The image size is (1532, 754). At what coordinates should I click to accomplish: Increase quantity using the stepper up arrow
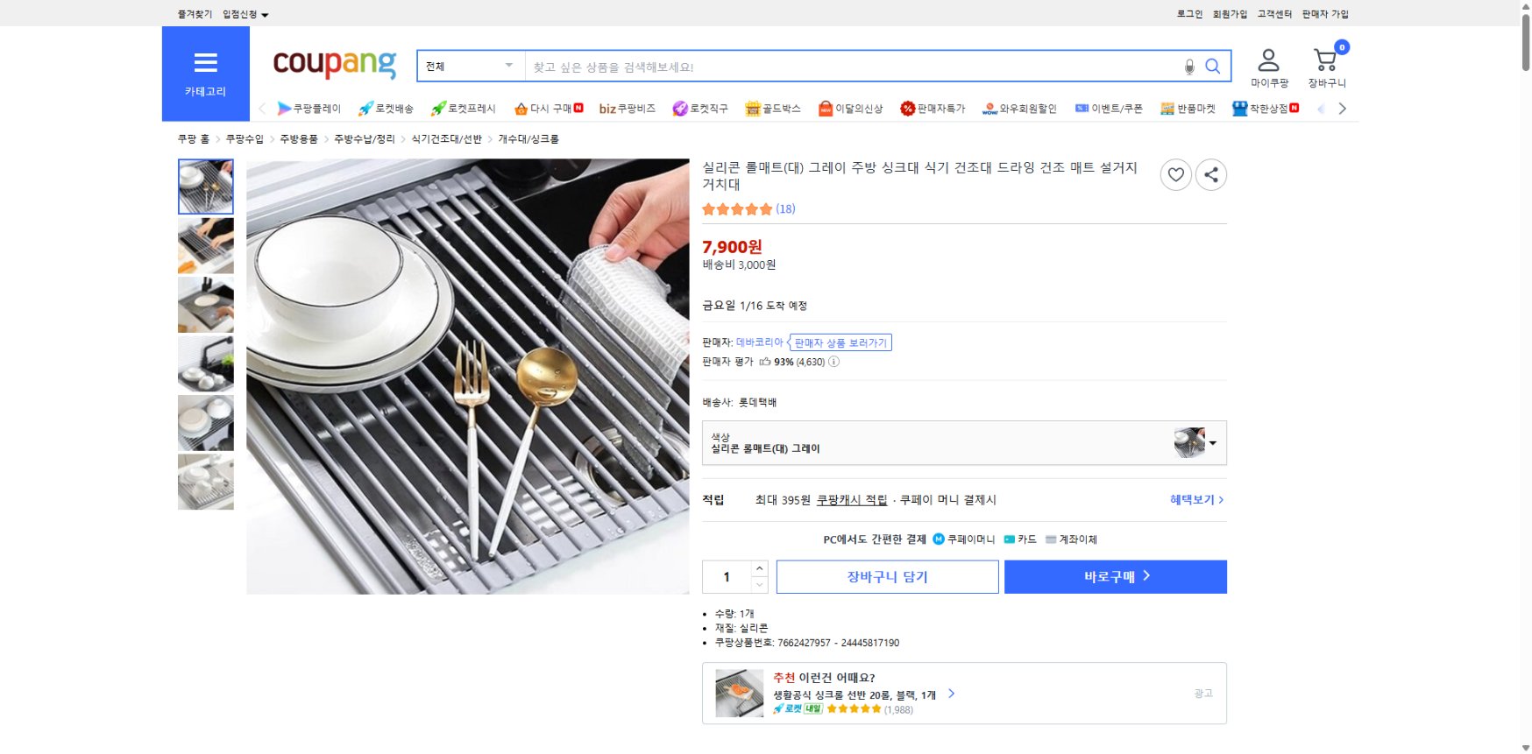(x=759, y=570)
